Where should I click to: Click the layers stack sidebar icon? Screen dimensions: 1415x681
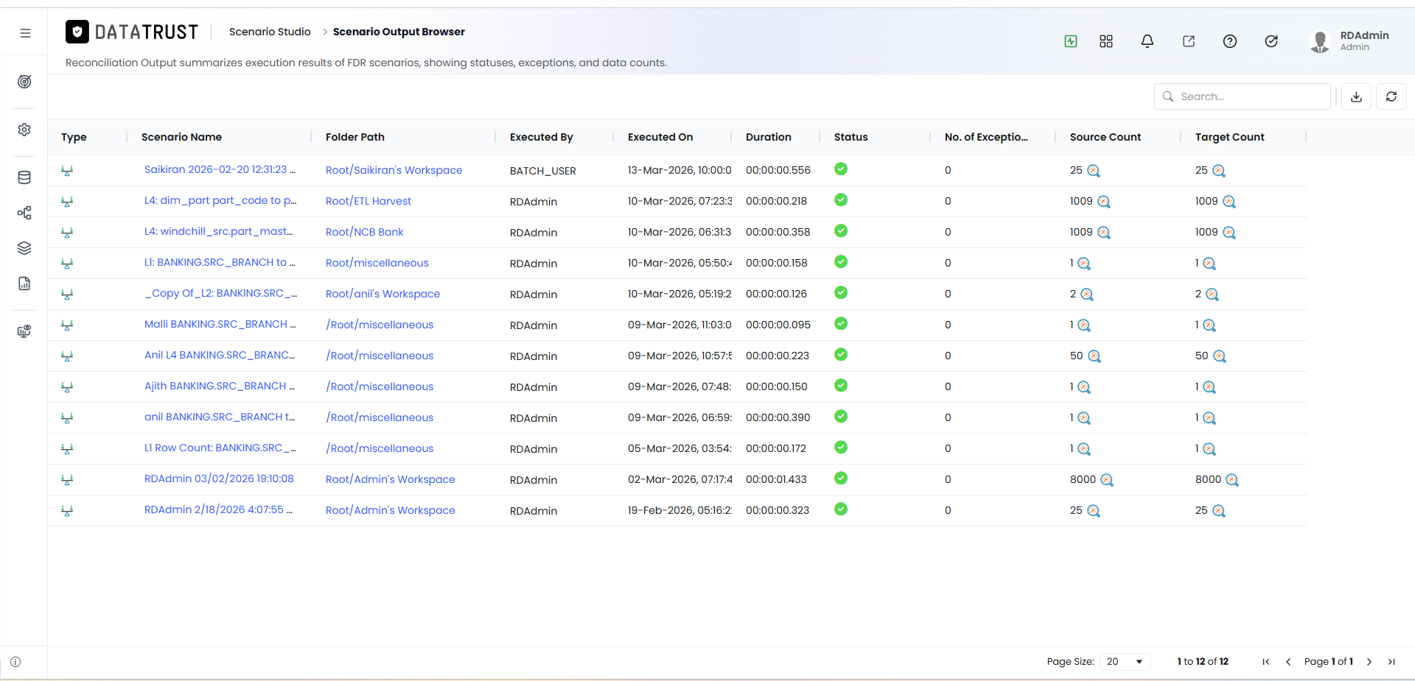click(x=24, y=248)
